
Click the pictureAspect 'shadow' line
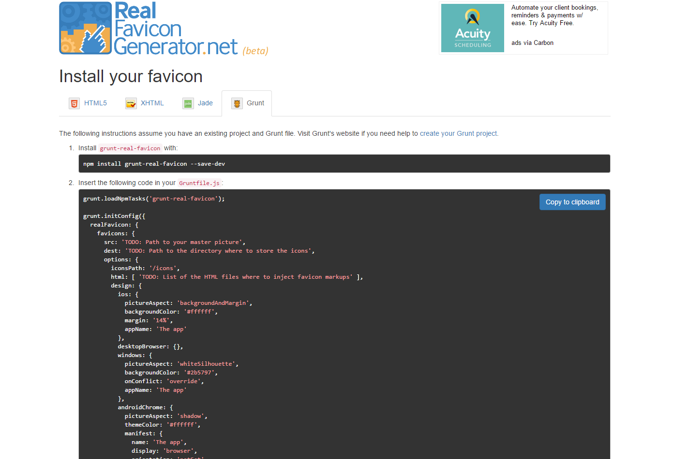[166, 416]
